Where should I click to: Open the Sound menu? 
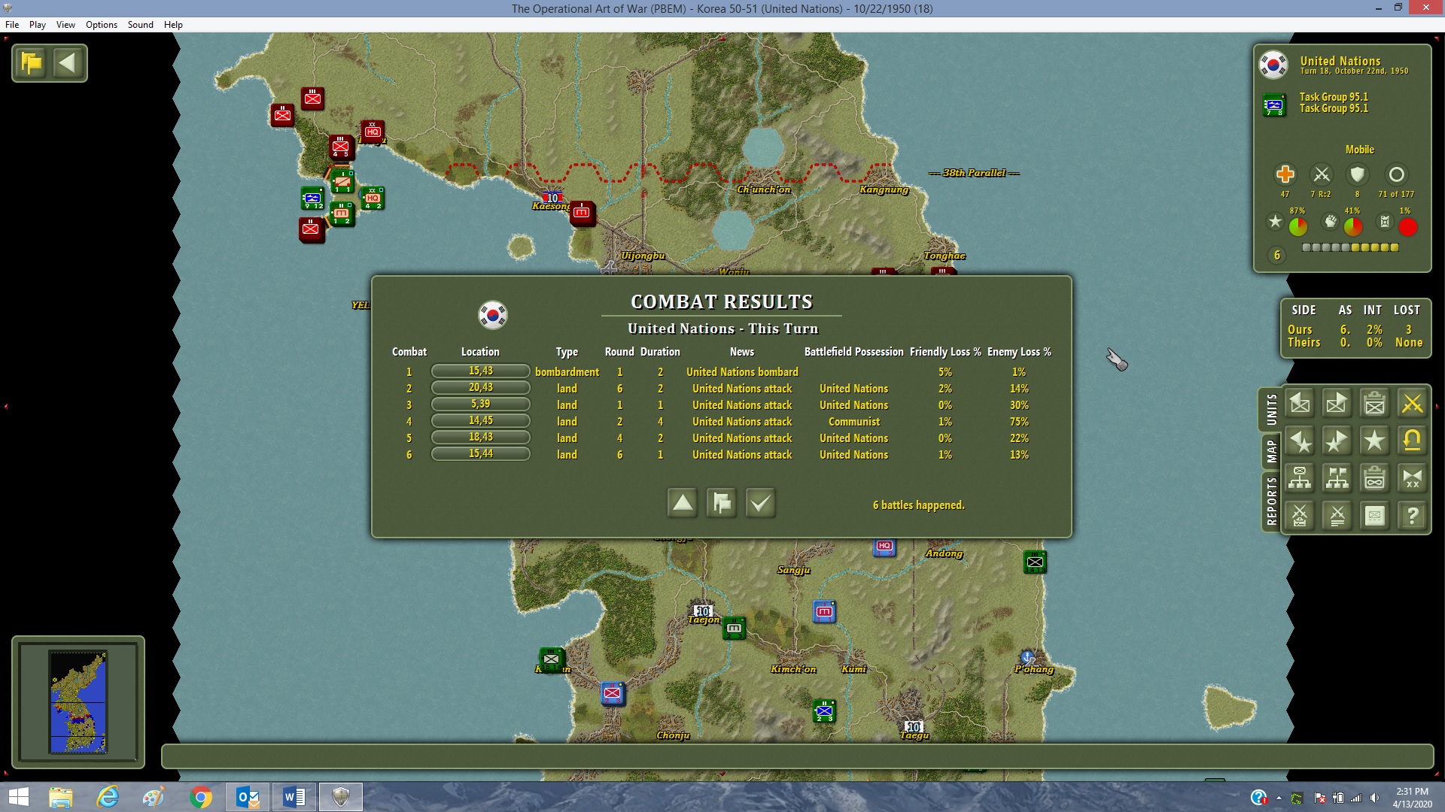click(141, 25)
